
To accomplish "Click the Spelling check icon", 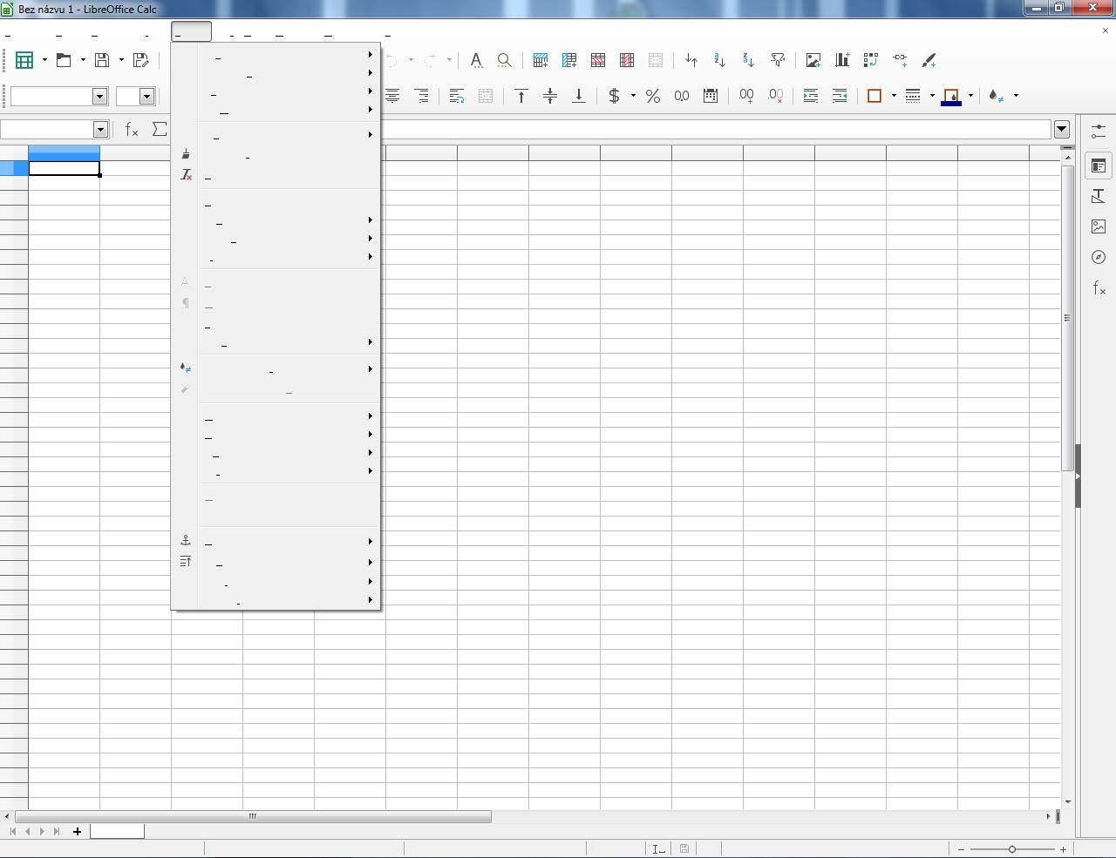I will tap(476, 60).
